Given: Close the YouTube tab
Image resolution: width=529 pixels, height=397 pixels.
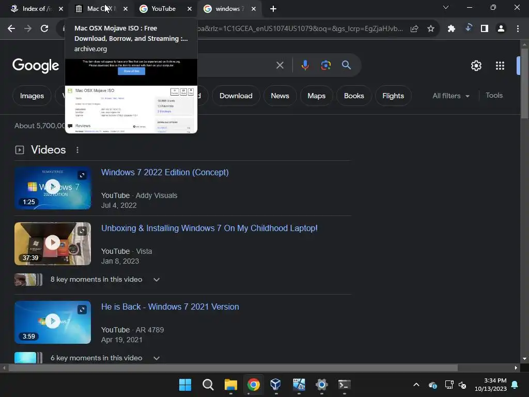Looking at the screenshot, I should click(190, 9).
